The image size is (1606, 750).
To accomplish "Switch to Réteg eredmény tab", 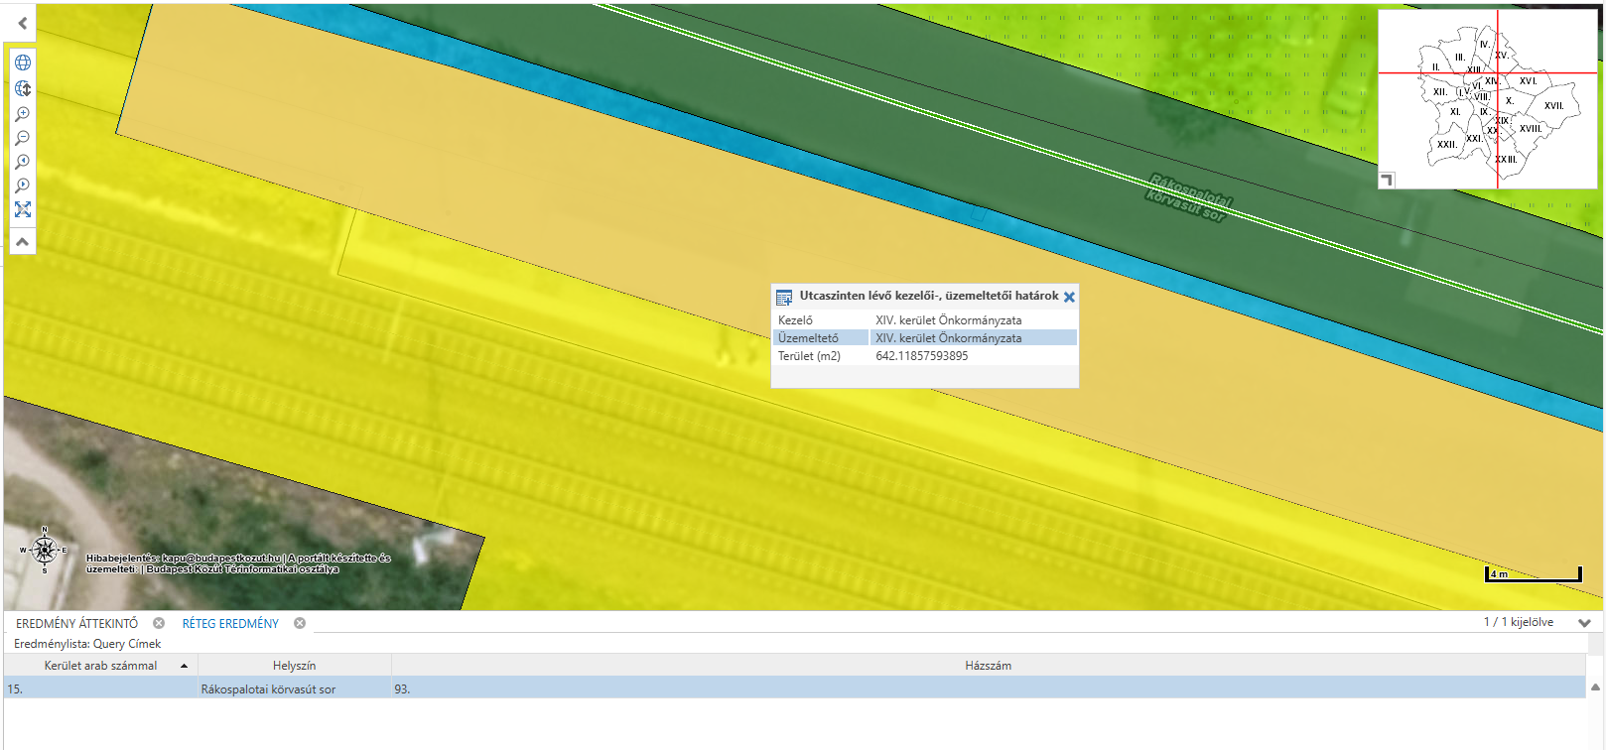I will 230,623.
